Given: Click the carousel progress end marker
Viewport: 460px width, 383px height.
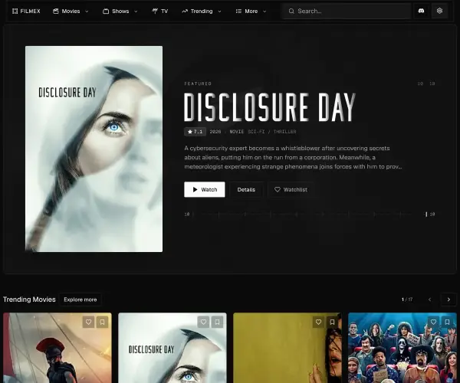Looking at the screenshot, I should click(x=426, y=214).
